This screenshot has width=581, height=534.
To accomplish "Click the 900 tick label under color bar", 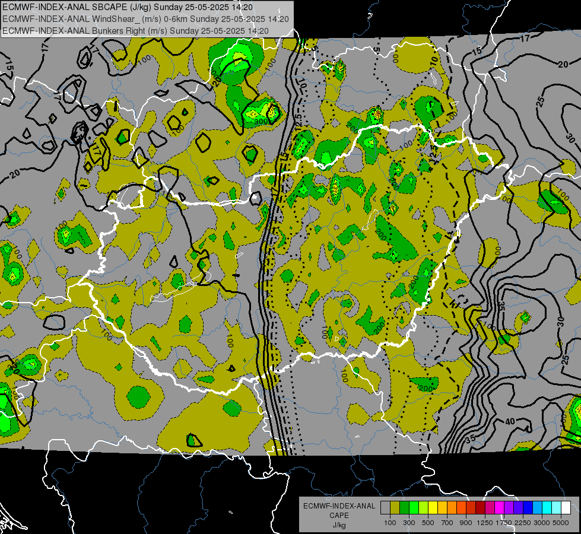I will pos(466,523).
